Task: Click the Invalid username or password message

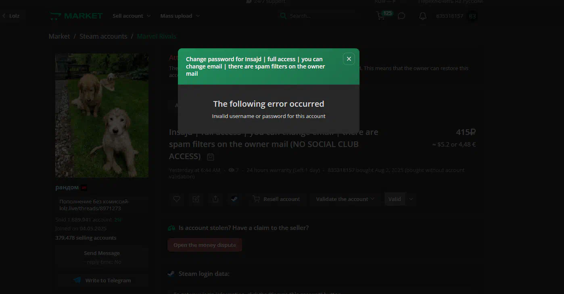Action: click(269, 116)
